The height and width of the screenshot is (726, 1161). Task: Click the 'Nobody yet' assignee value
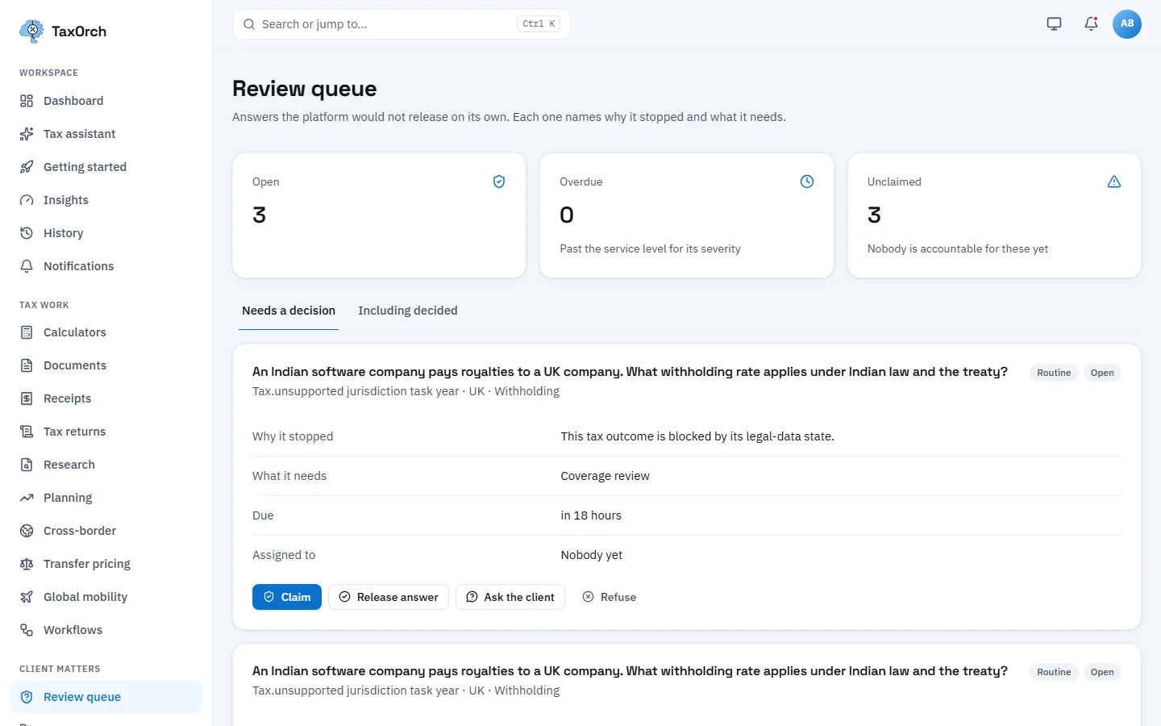(592, 555)
